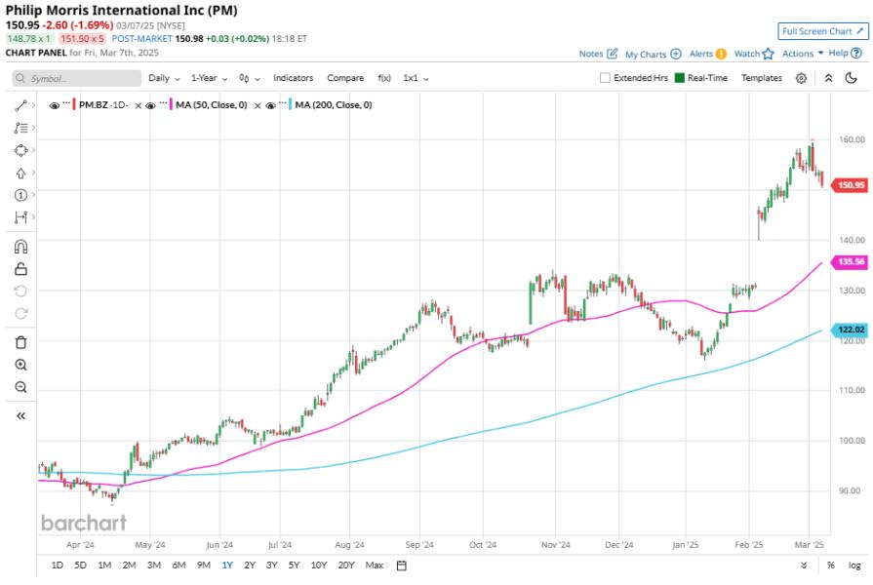Open options menu for MA (200, Close, 0)
Viewport: 873px width, 585px height.
click(283, 103)
